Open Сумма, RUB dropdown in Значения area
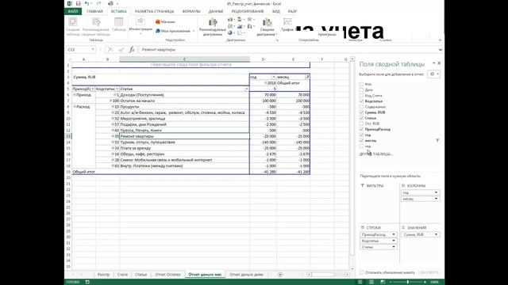508x285 pixels. coord(436,234)
